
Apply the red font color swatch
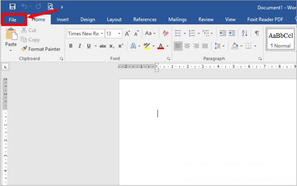point(160,46)
